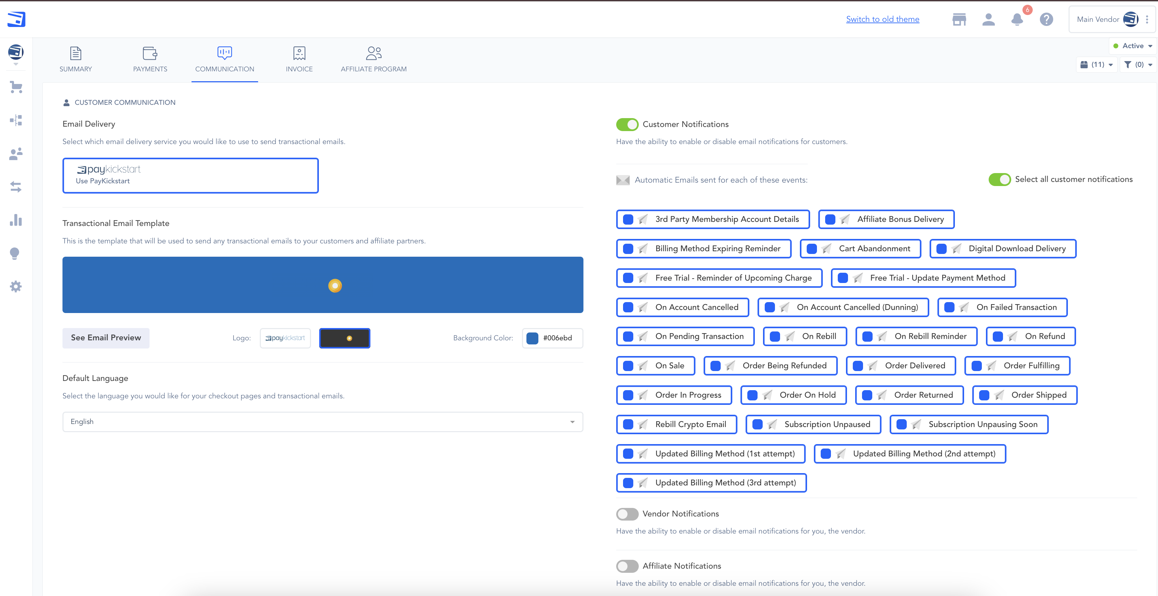
Task: Open the shopping cart sidebar icon
Action: point(16,87)
